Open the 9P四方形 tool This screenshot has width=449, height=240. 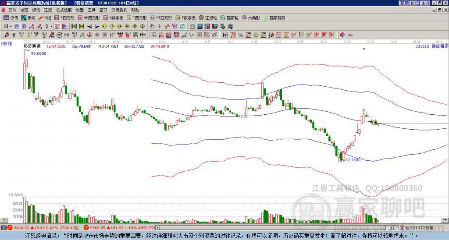pyautogui.click(x=89, y=18)
